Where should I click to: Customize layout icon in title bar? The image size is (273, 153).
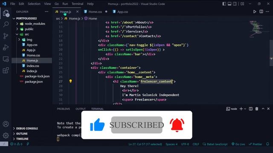pos(242,4)
